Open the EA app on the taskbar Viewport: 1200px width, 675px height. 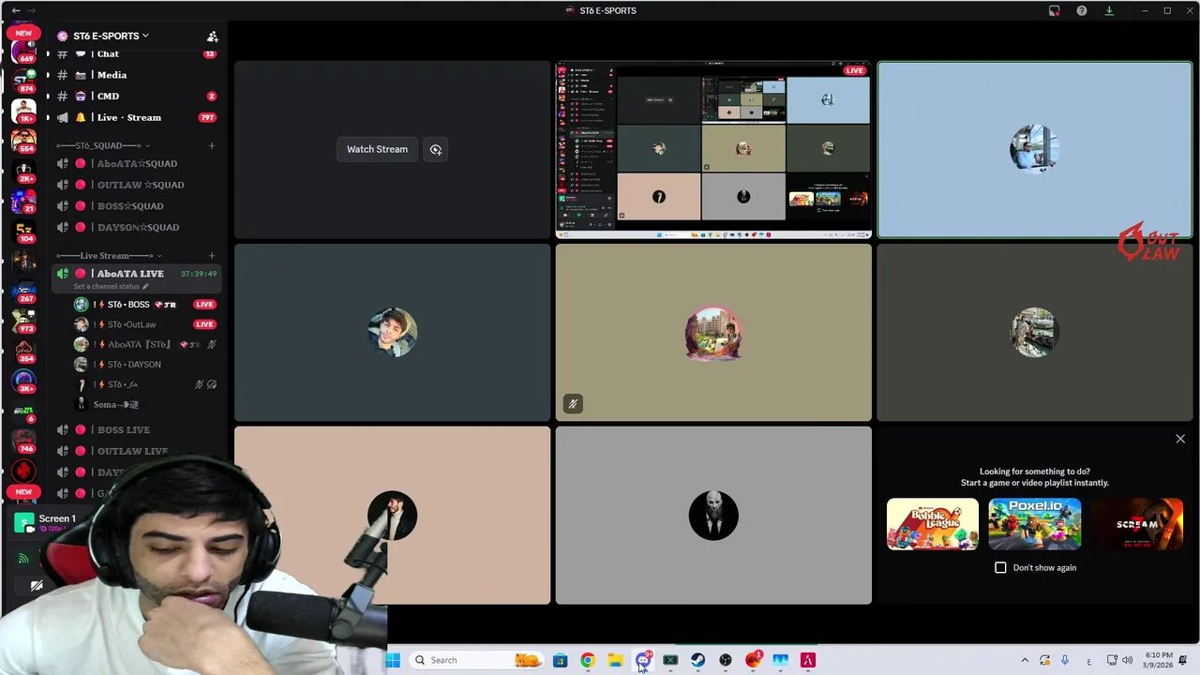(753, 660)
